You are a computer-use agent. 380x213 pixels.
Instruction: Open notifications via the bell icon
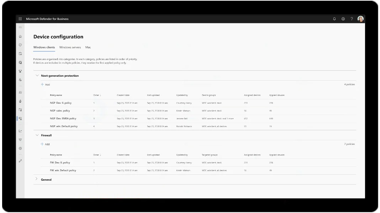pos(334,18)
